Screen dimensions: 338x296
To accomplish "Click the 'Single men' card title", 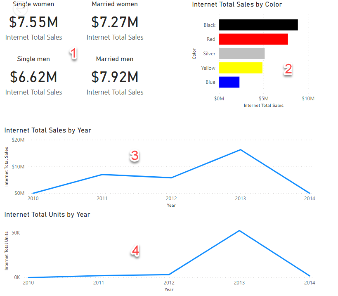I will 33,59.
